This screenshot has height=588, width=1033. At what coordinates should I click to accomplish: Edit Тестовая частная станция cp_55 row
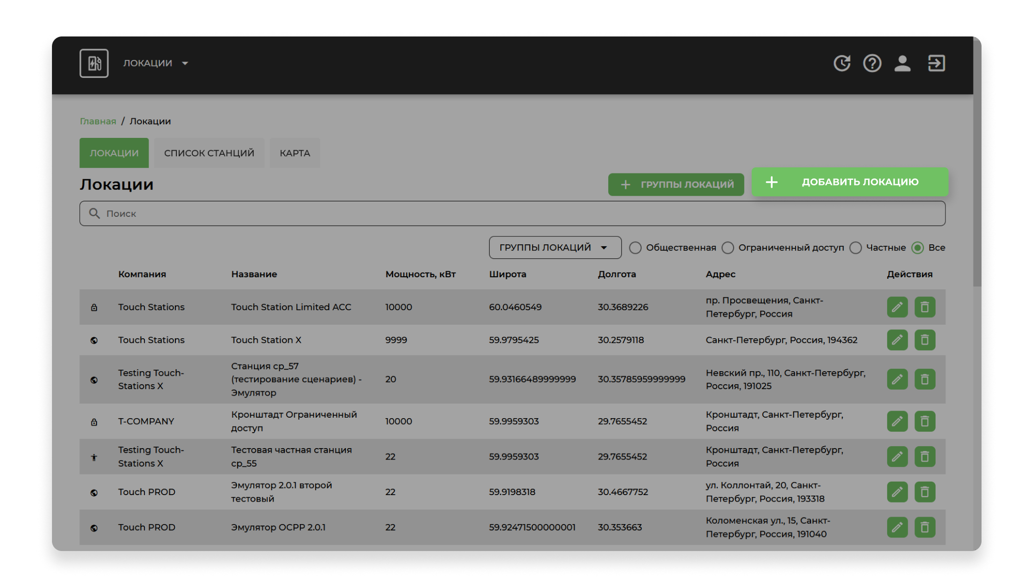click(x=897, y=457)
